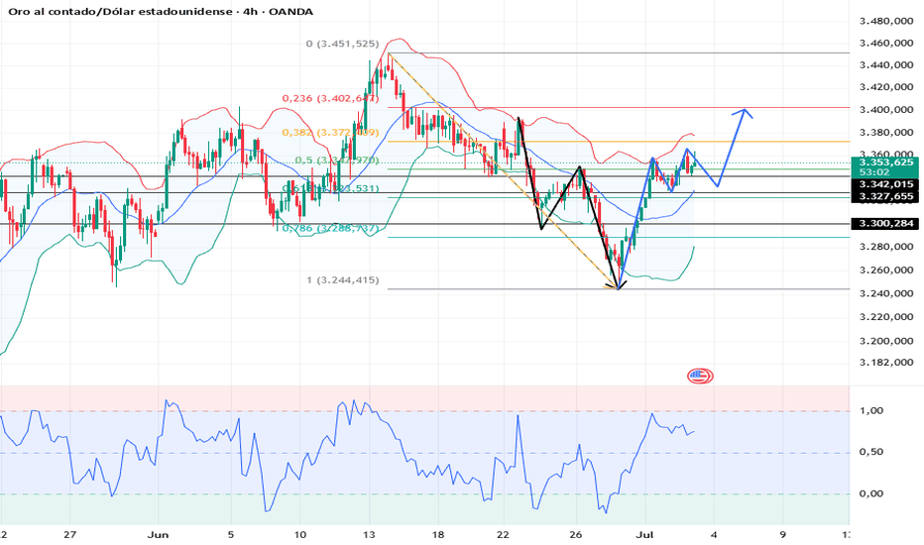
Task: Click the 3.420,000 price axis value
Action: pyautogui.click(x=886, y=87)
